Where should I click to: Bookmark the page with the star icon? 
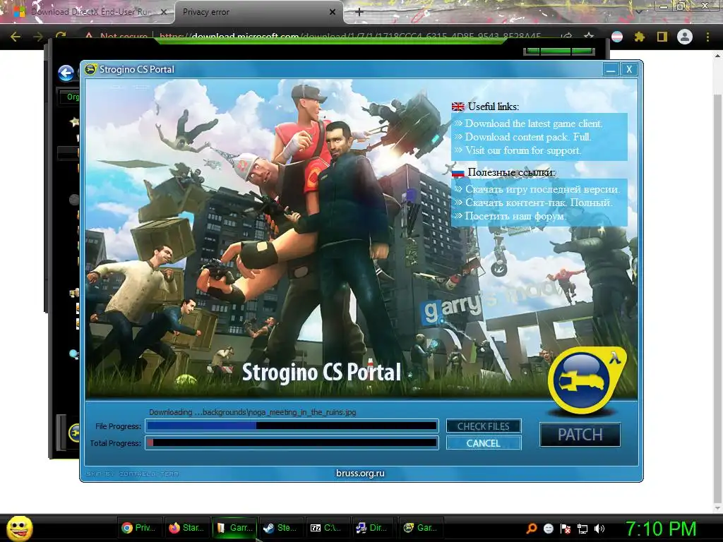pos(589,37)
